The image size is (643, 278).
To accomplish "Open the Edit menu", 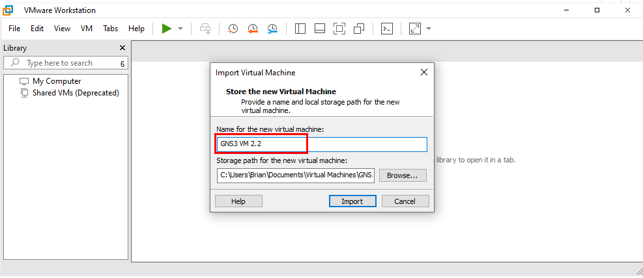I will [x=37, y=29].
